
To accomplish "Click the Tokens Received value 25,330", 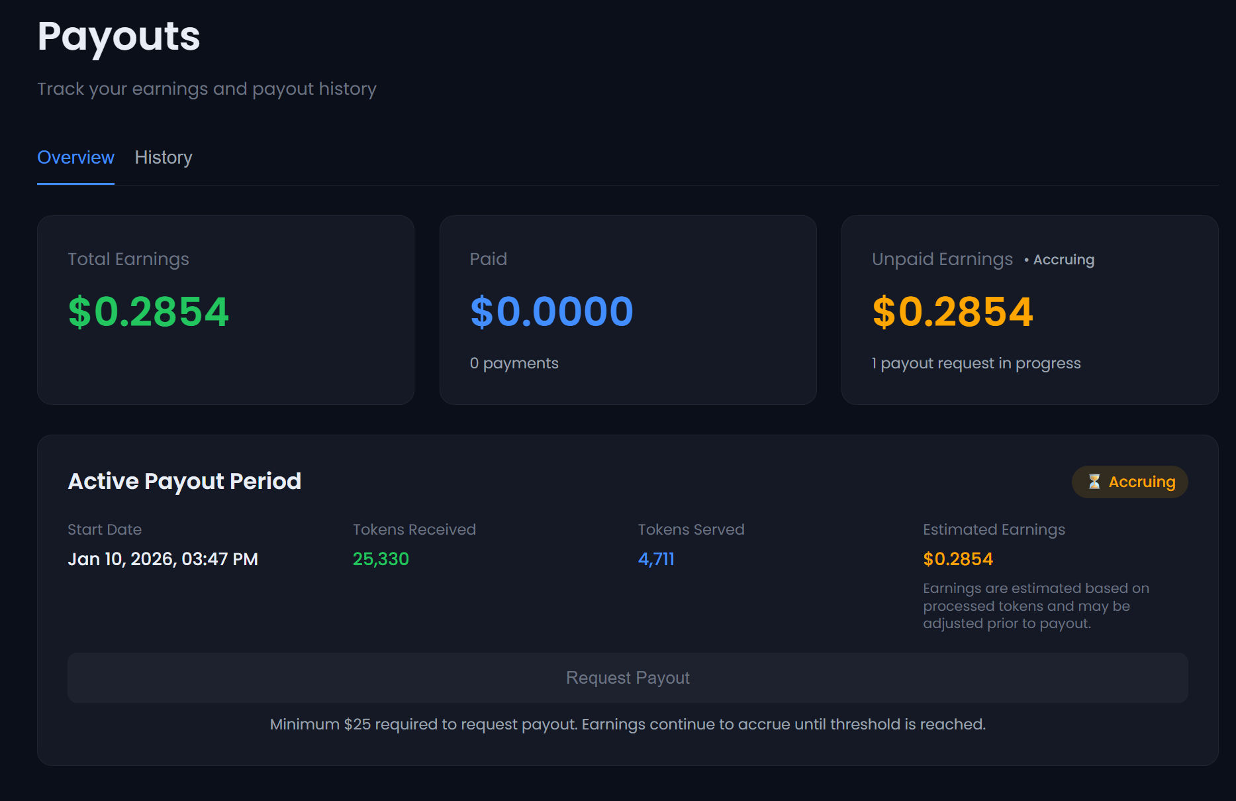I will click(380, 559).
